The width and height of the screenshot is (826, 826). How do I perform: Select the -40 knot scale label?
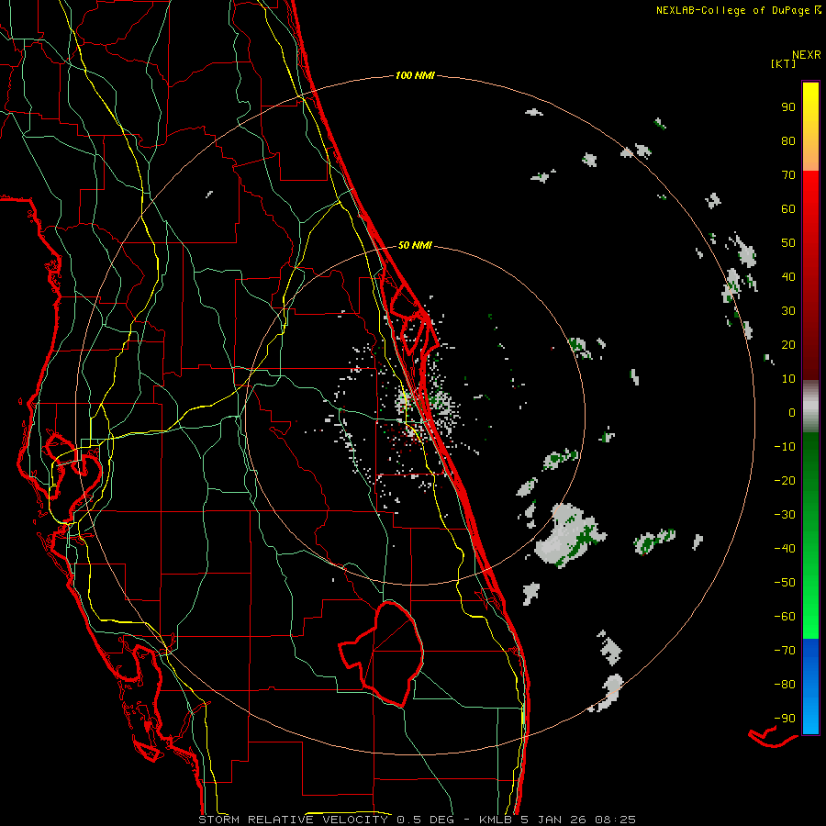pyautogui.click(x=785, y=549)
